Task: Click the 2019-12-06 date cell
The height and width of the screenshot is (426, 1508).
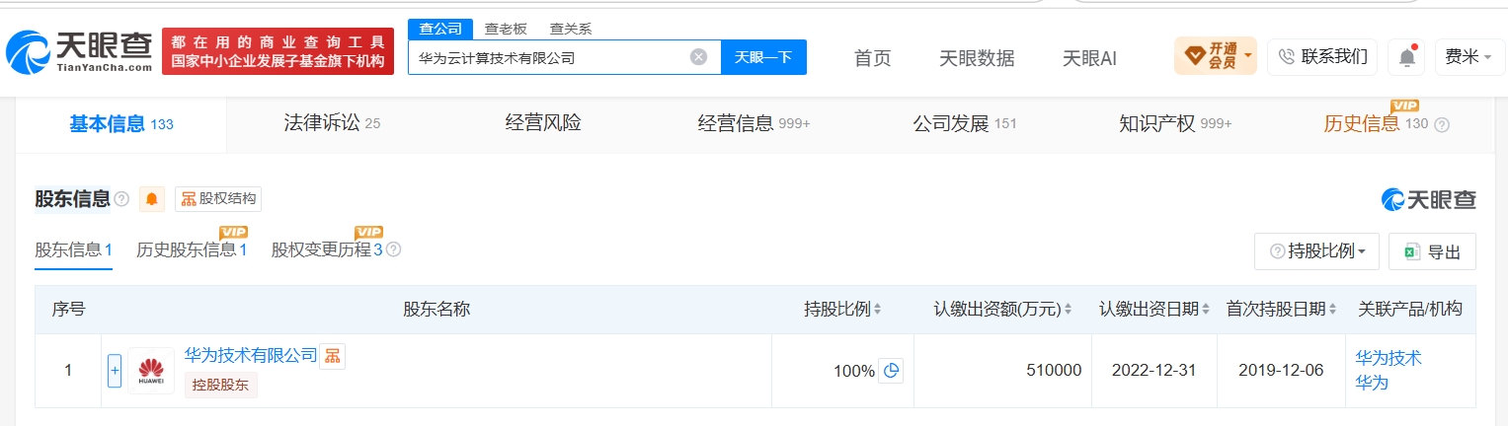Action: coord(1281,372)
